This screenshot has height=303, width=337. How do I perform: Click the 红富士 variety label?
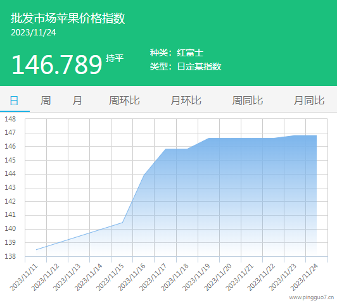click(x=190, y=53)
